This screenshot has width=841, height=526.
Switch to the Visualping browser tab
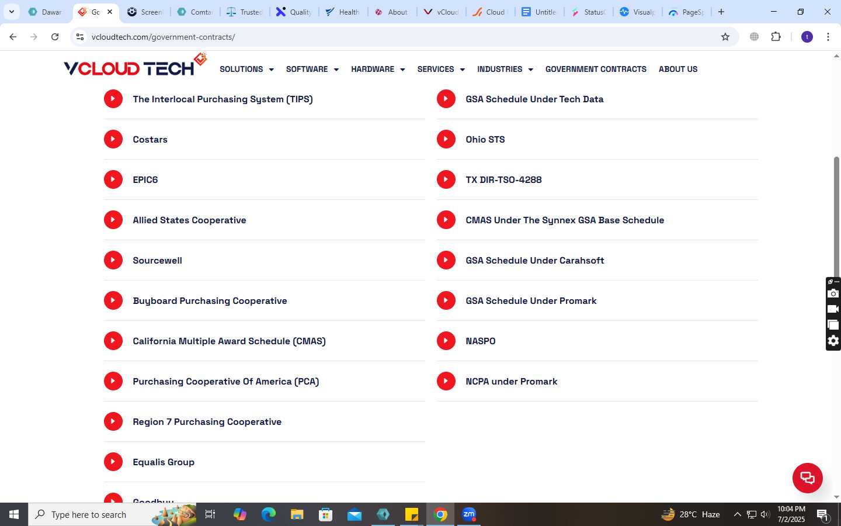click(638, 12)
